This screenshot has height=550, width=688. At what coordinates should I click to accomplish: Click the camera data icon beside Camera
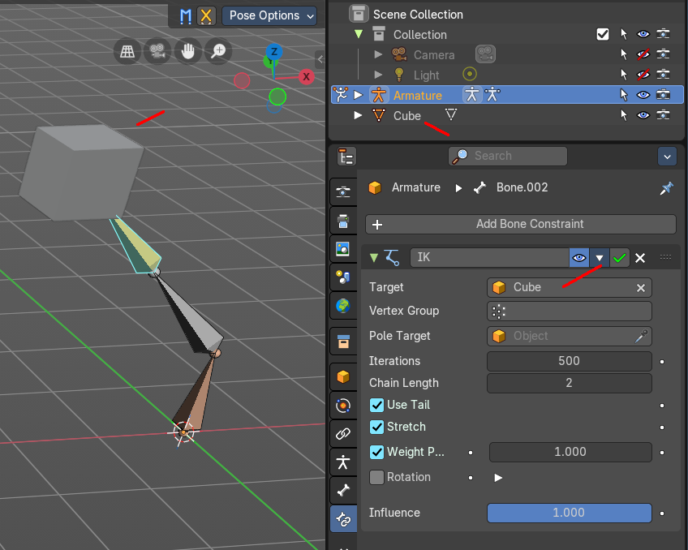tap(485, 54)
